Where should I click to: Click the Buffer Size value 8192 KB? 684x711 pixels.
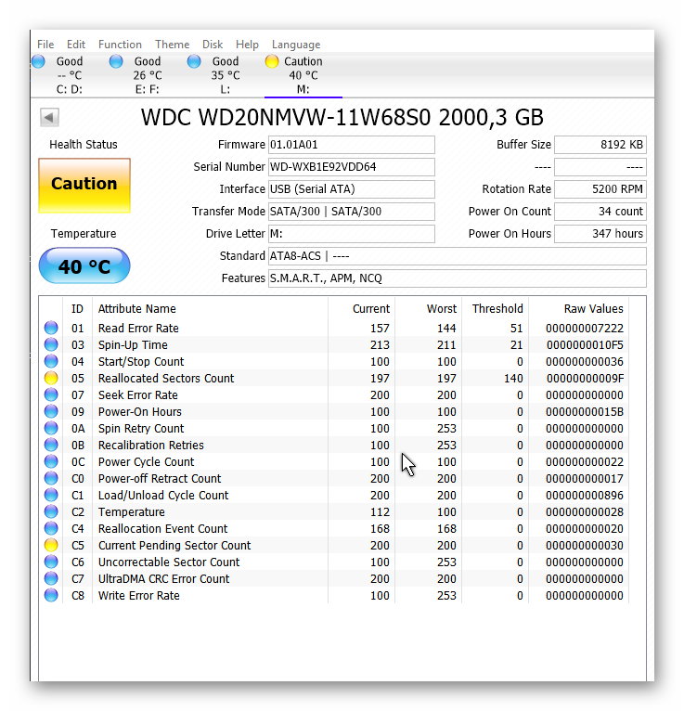click(600, 145)
